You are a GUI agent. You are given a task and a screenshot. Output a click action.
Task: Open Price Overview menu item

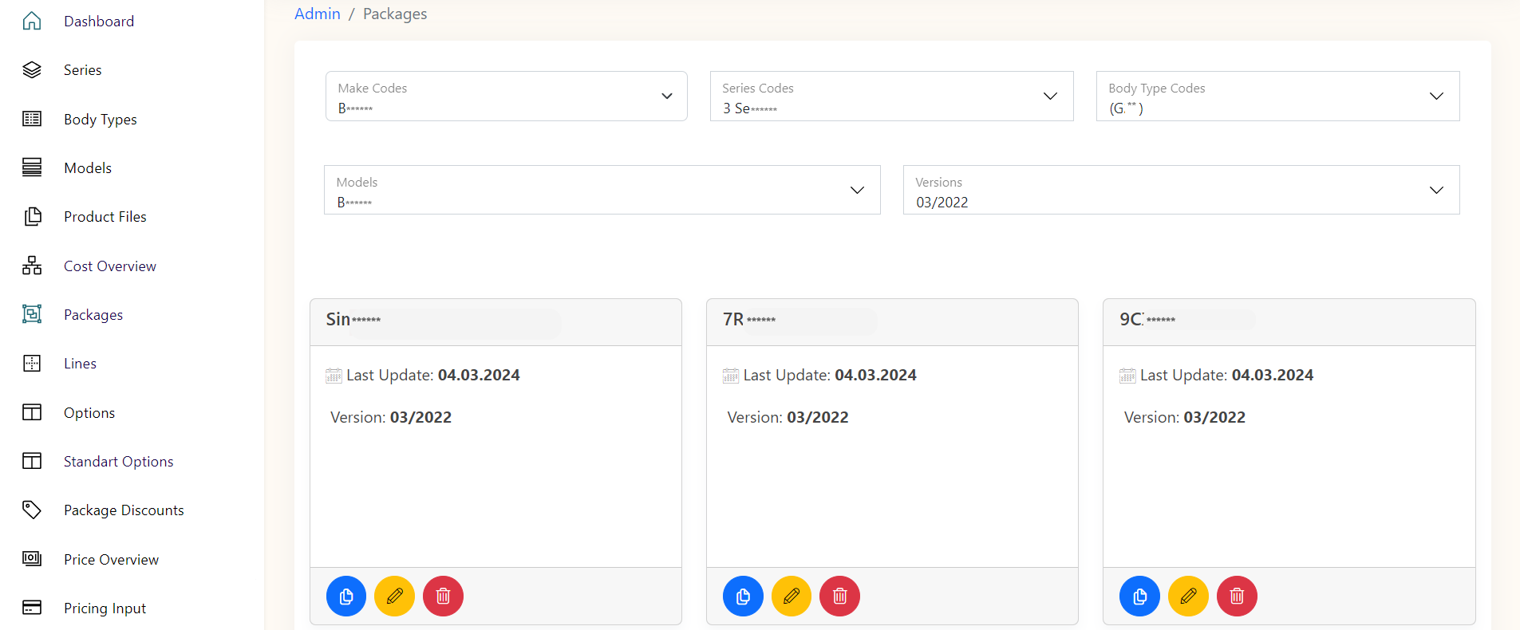click(112, 560)
